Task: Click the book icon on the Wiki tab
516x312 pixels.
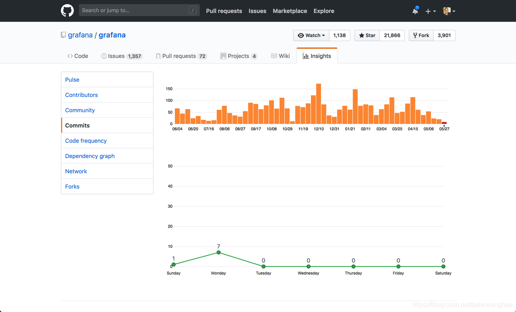Action: 274,56
